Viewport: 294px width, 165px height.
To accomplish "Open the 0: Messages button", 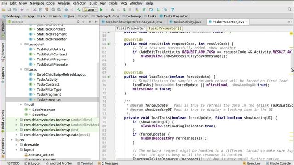I will [108, 163].
